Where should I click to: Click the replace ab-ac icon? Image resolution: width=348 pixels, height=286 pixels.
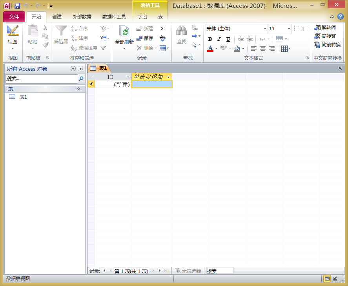pos(195,27)
